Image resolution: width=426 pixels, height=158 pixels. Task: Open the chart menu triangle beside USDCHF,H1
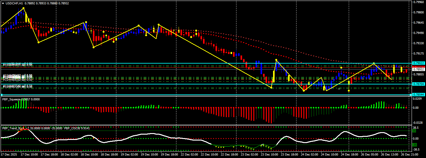point(3,3)
